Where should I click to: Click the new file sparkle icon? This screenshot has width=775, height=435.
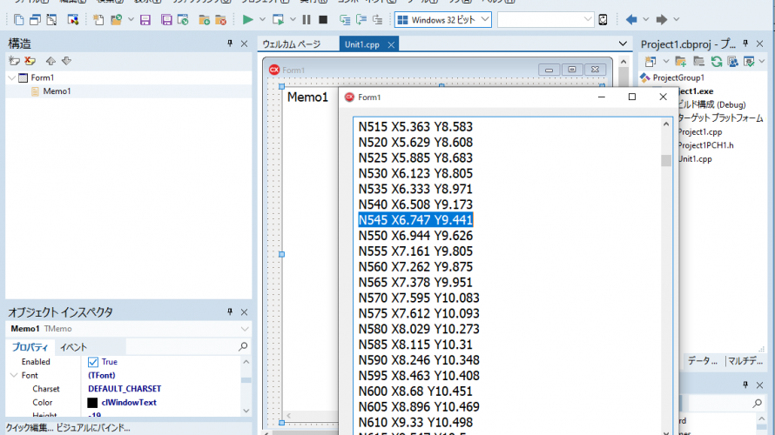[x=98, y=20]
